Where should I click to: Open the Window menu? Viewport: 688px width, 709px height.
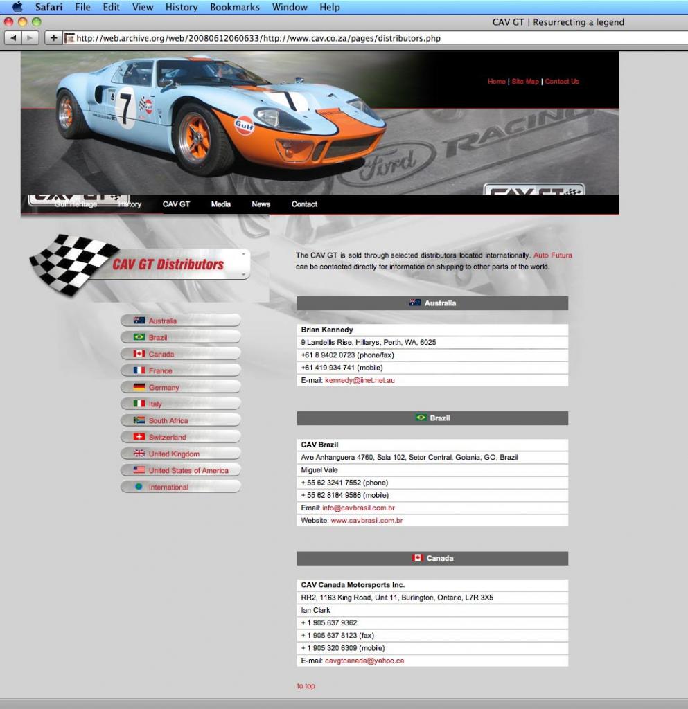290,7
